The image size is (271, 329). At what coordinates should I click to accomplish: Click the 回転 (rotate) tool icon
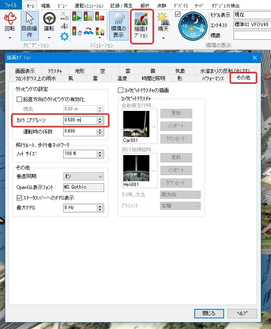tap(10, 18)
